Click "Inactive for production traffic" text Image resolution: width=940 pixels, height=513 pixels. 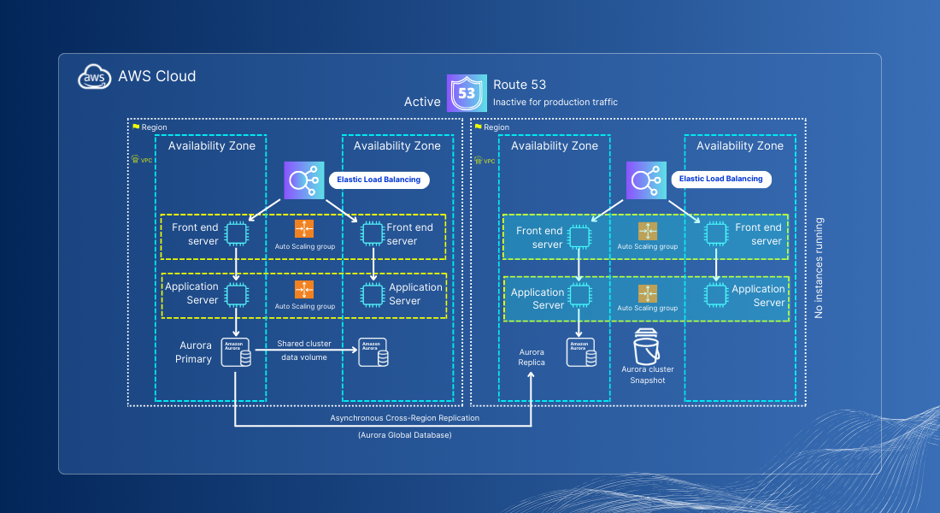[x=555, y=102]
